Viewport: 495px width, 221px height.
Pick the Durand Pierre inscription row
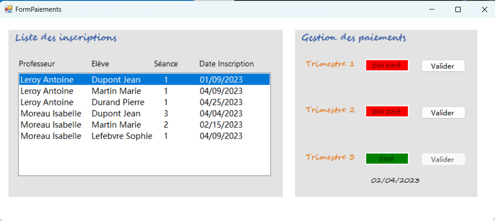coord(144,102)
